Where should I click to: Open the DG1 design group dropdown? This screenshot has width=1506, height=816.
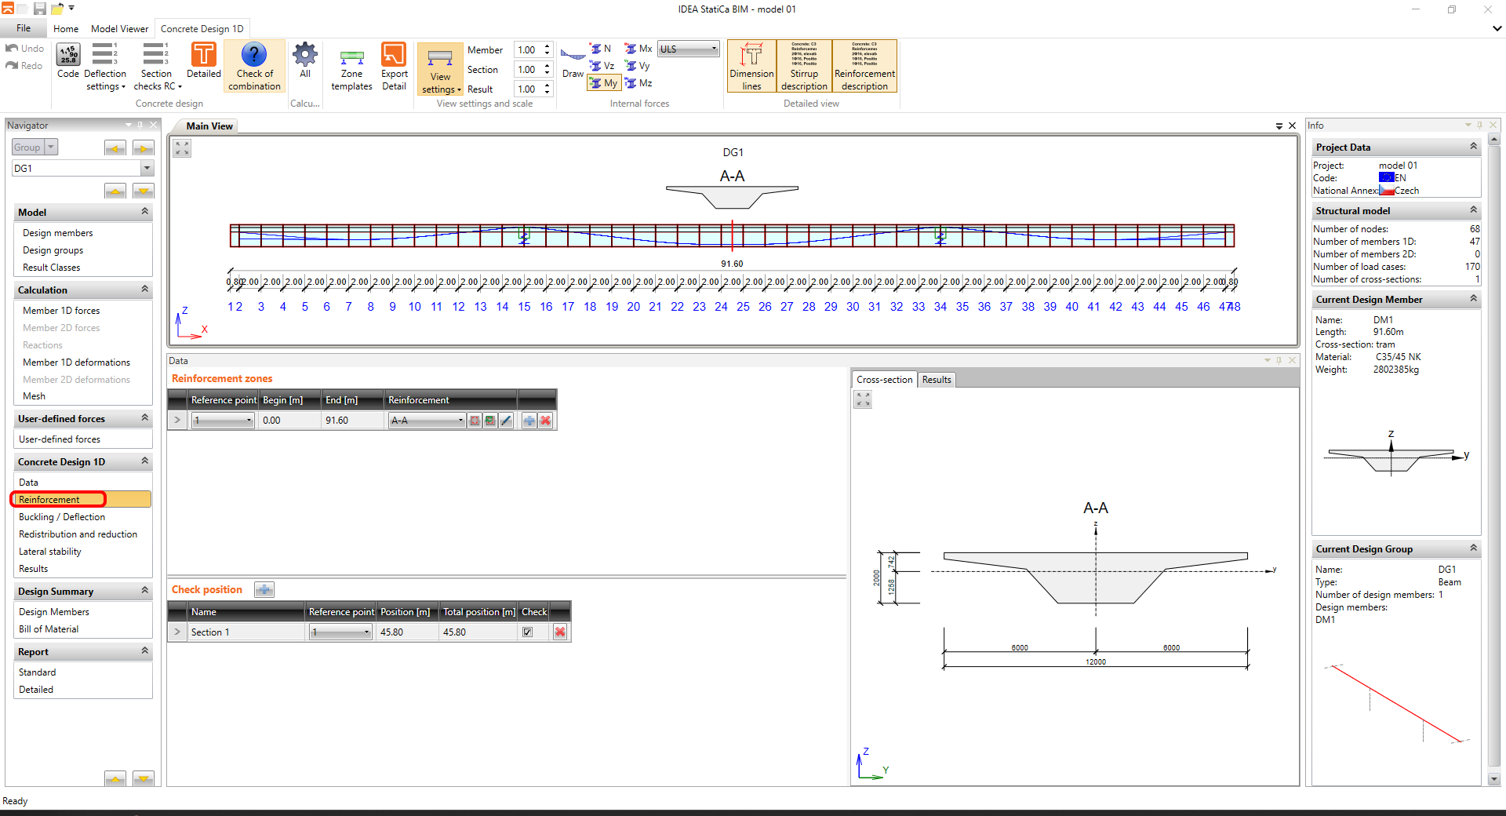(147, 168)
